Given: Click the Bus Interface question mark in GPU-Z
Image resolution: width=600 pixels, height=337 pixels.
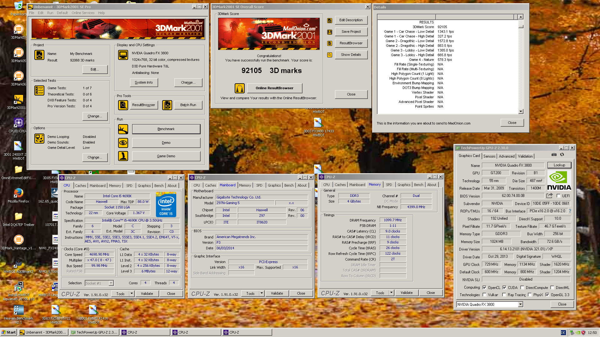Looking at the screenshot, I should click(x=570, y=211).
